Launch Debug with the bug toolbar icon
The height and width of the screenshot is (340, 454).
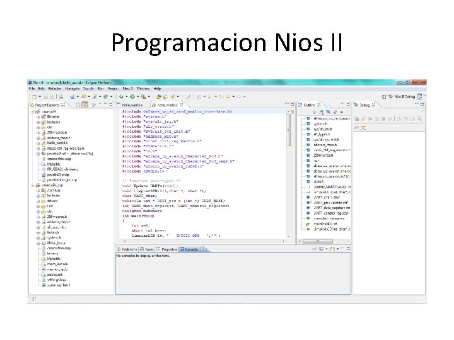[x=122, y=96]
